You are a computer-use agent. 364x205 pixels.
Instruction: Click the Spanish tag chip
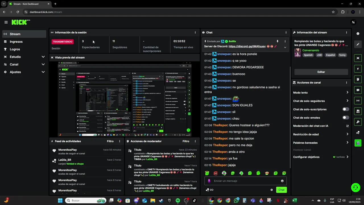tap(308, 55)
